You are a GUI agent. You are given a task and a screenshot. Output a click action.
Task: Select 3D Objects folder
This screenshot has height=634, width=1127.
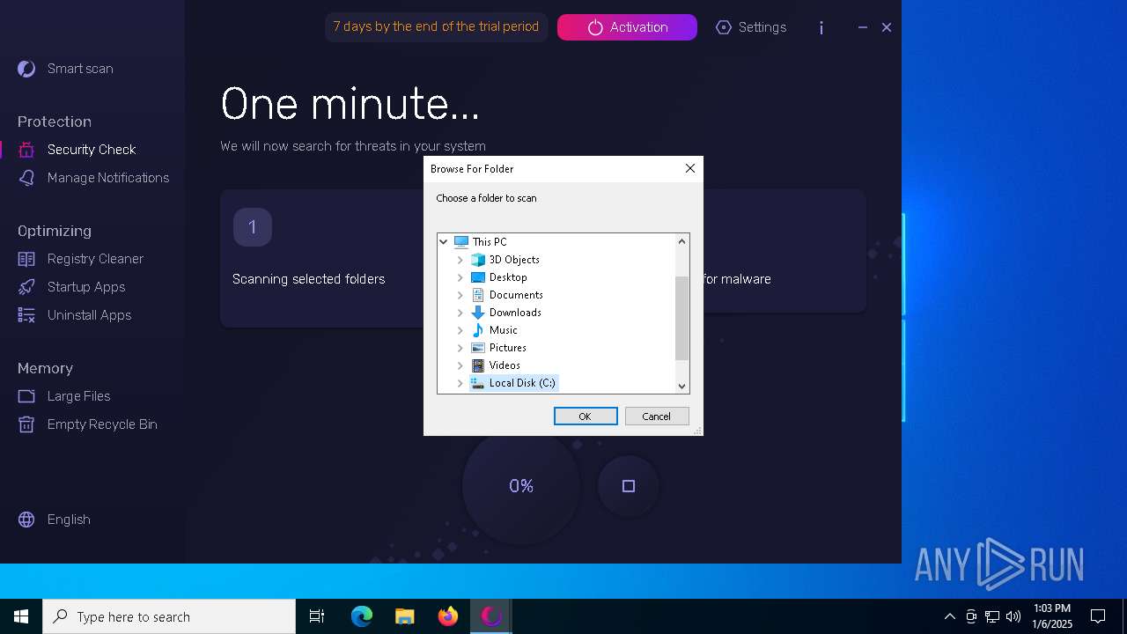click(514, 260)
